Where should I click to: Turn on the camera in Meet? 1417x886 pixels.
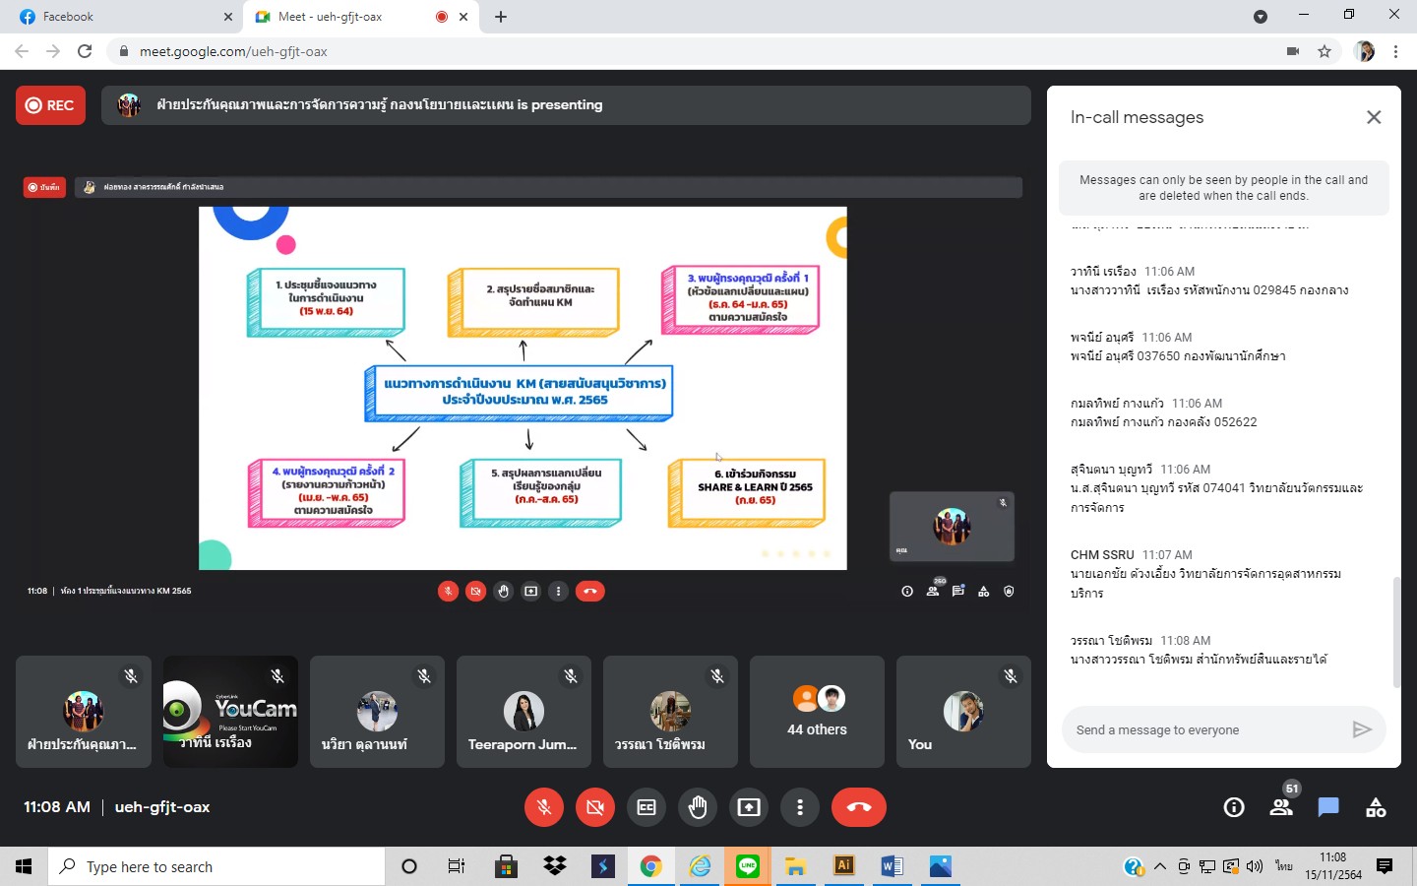click(x=594, y=807)
